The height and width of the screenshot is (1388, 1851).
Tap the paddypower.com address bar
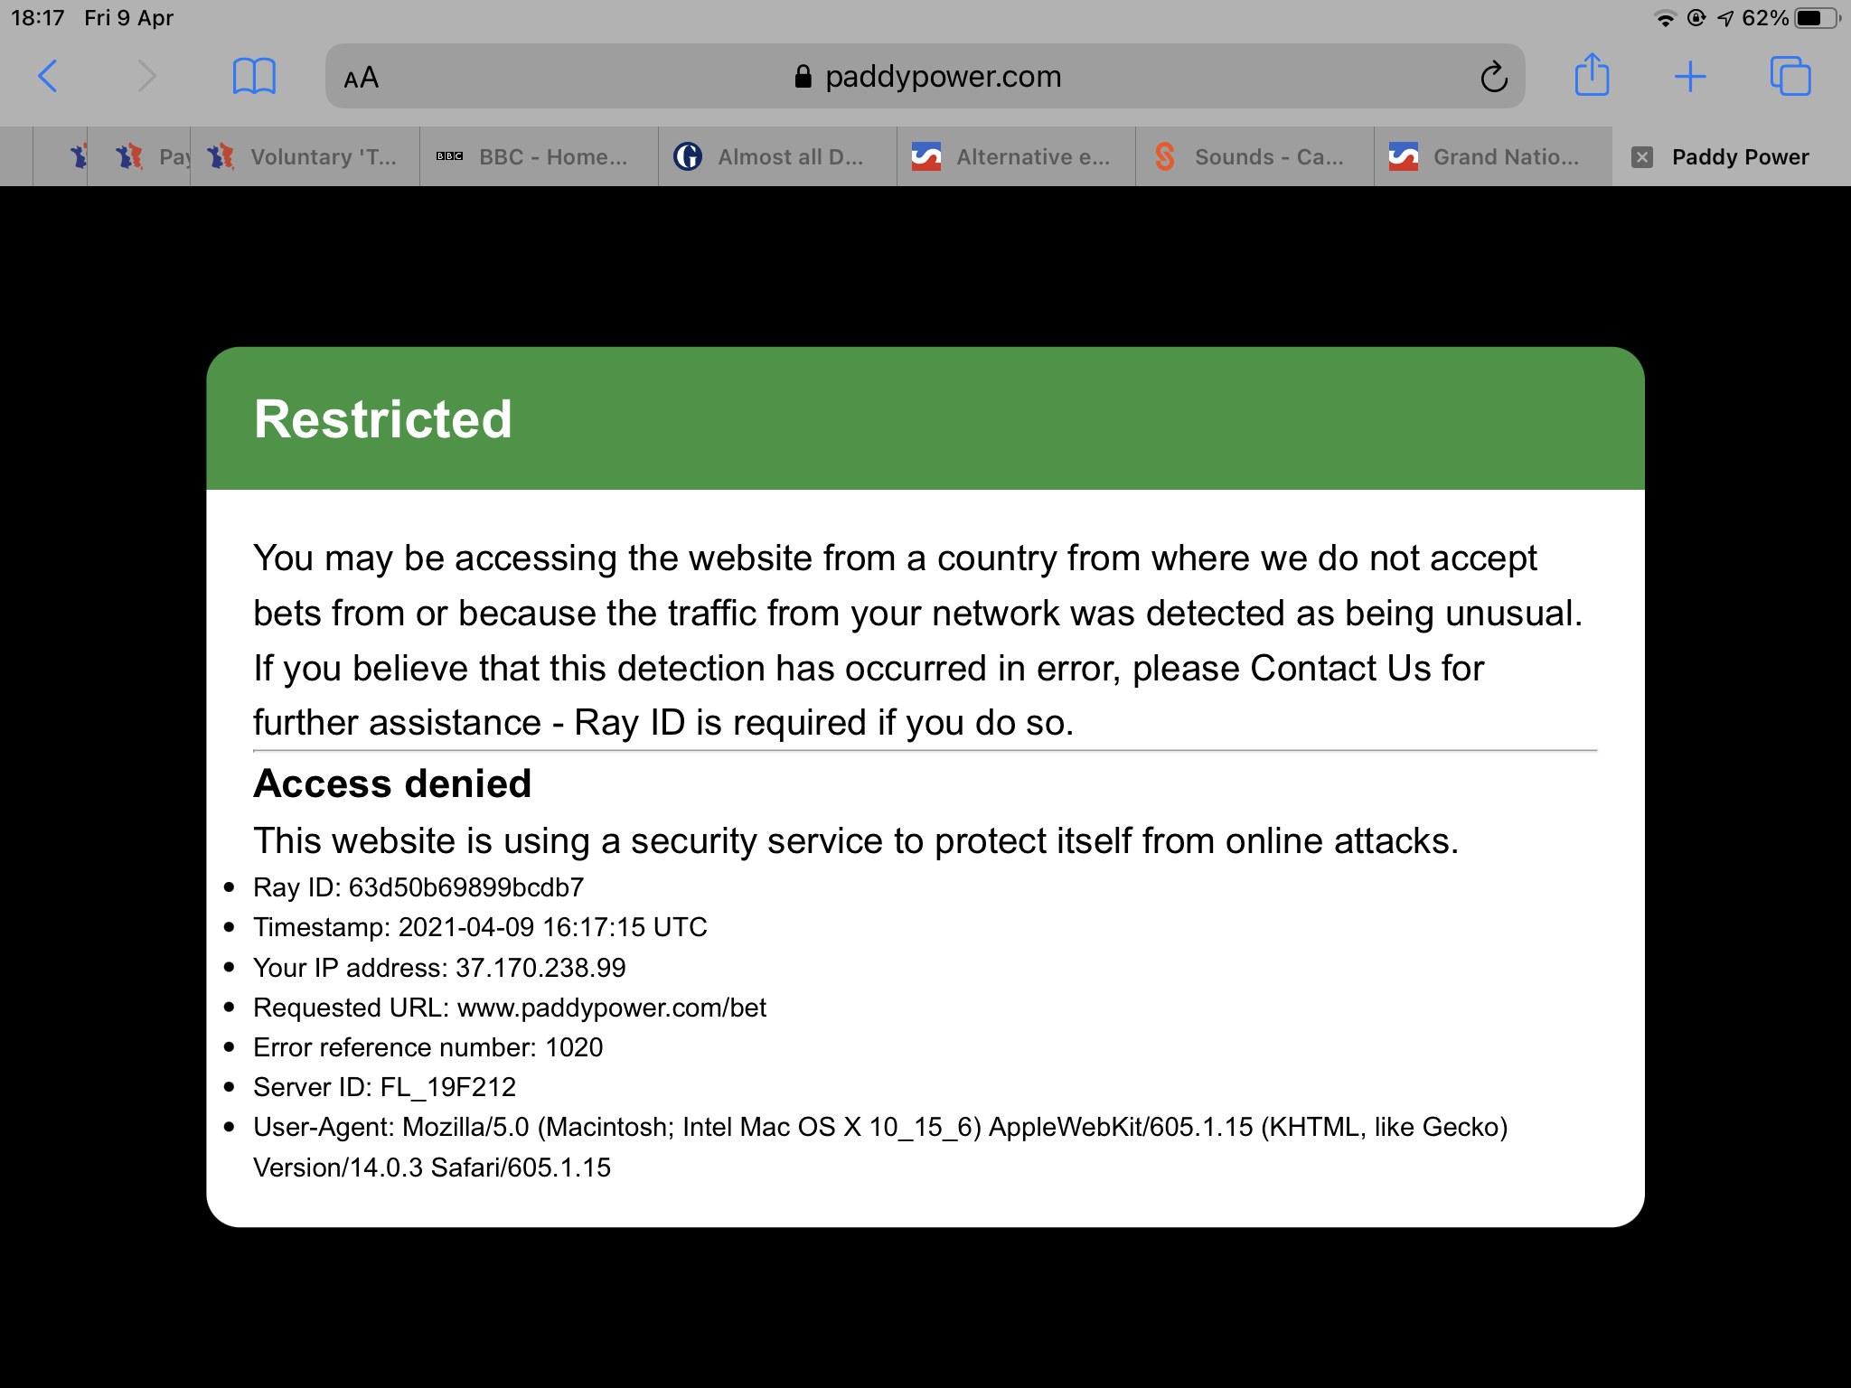point(925,76)
